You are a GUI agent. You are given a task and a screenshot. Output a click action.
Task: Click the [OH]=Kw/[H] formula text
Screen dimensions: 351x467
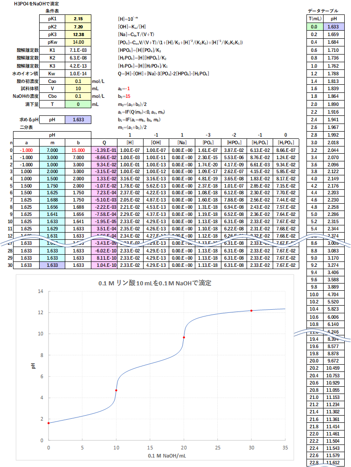click(132, 27)
